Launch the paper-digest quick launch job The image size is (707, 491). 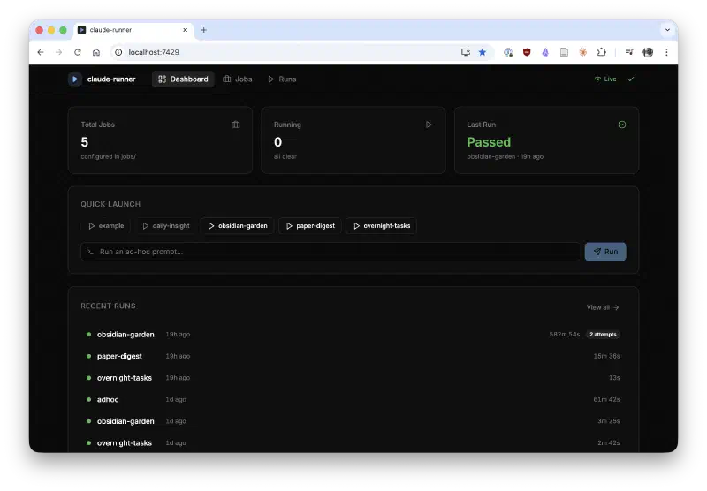click(x=310, y=226)
